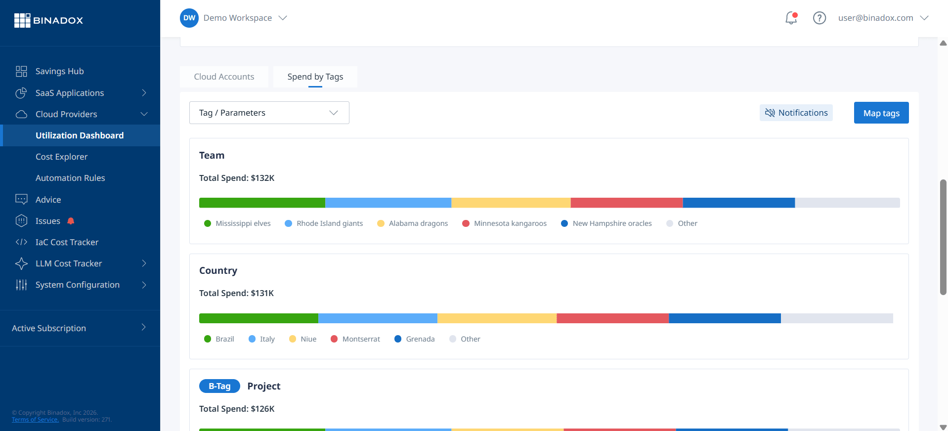Screen dimensions: 948x431
Task: Click user@binadox.com account email
Action: coord(875,18)
